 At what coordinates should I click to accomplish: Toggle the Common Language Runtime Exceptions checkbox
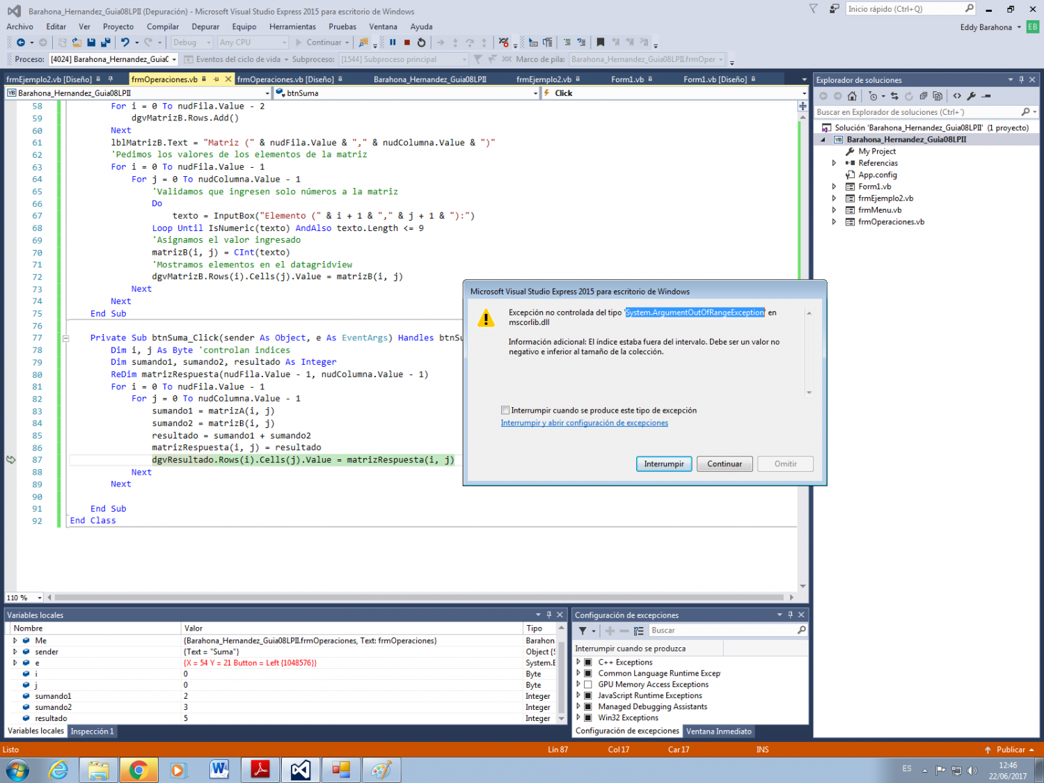point(588,673)
